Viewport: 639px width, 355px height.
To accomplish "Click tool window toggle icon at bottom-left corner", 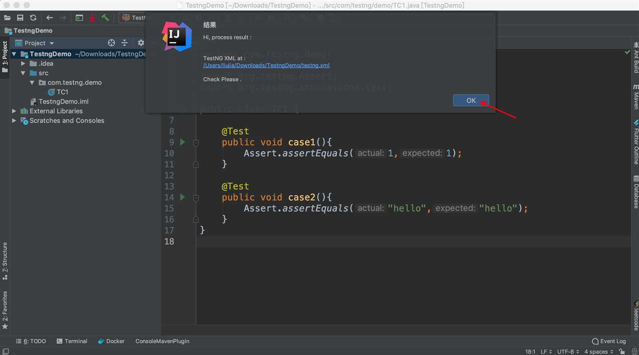I will (x=6, y=351).
